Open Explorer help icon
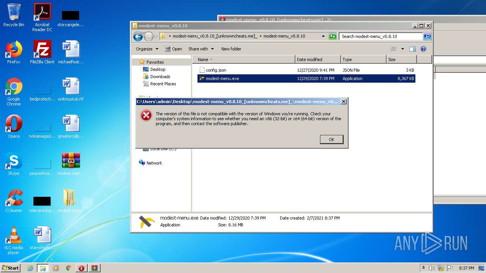This screenshot has width=486, height=273. pos(423,49)
